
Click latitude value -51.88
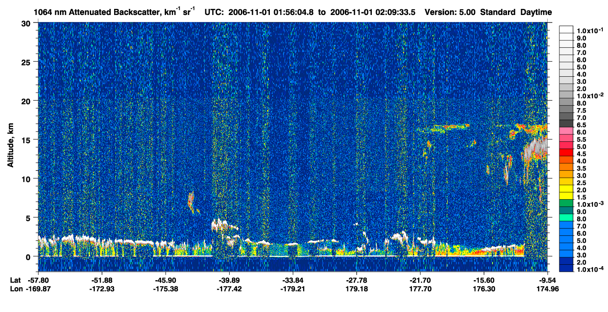(x=102, y=280)
